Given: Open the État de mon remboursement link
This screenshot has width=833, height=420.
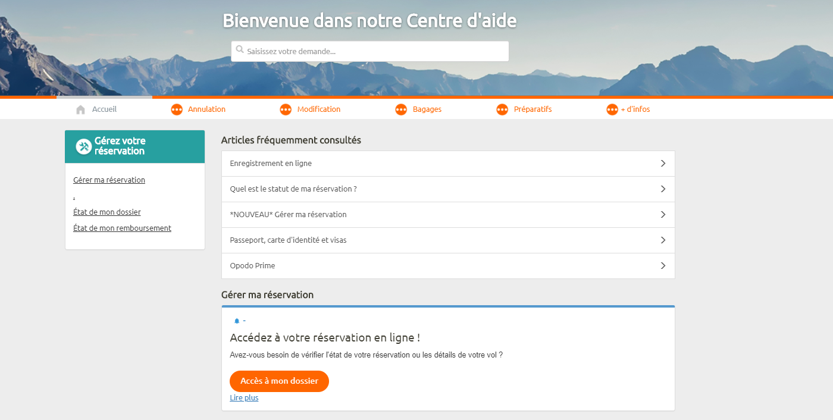Looking at the screenshot, I should (122, 228).
